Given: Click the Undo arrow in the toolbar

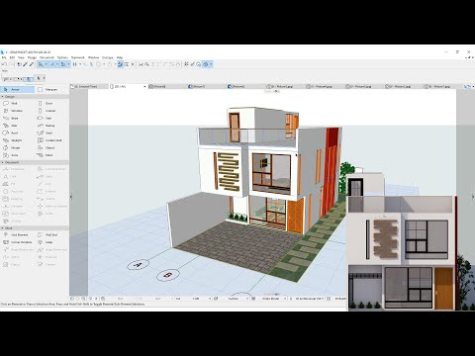Looking at the screenshot, I should point(4,64).
